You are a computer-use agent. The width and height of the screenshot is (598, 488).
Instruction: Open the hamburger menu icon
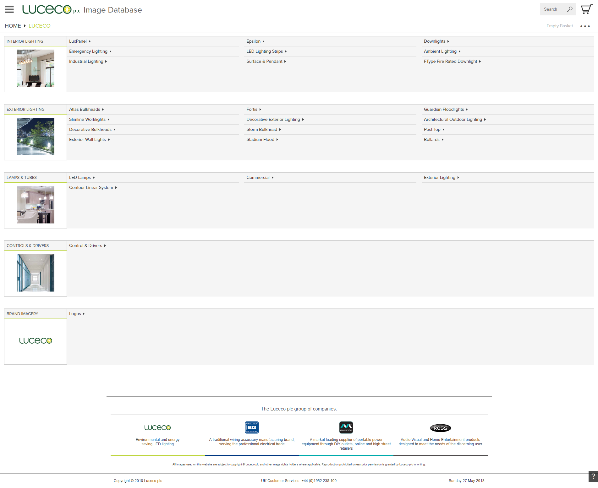[9, 9]
